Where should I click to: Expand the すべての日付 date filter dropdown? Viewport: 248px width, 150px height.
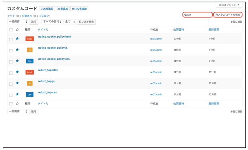tap(52, 22)
